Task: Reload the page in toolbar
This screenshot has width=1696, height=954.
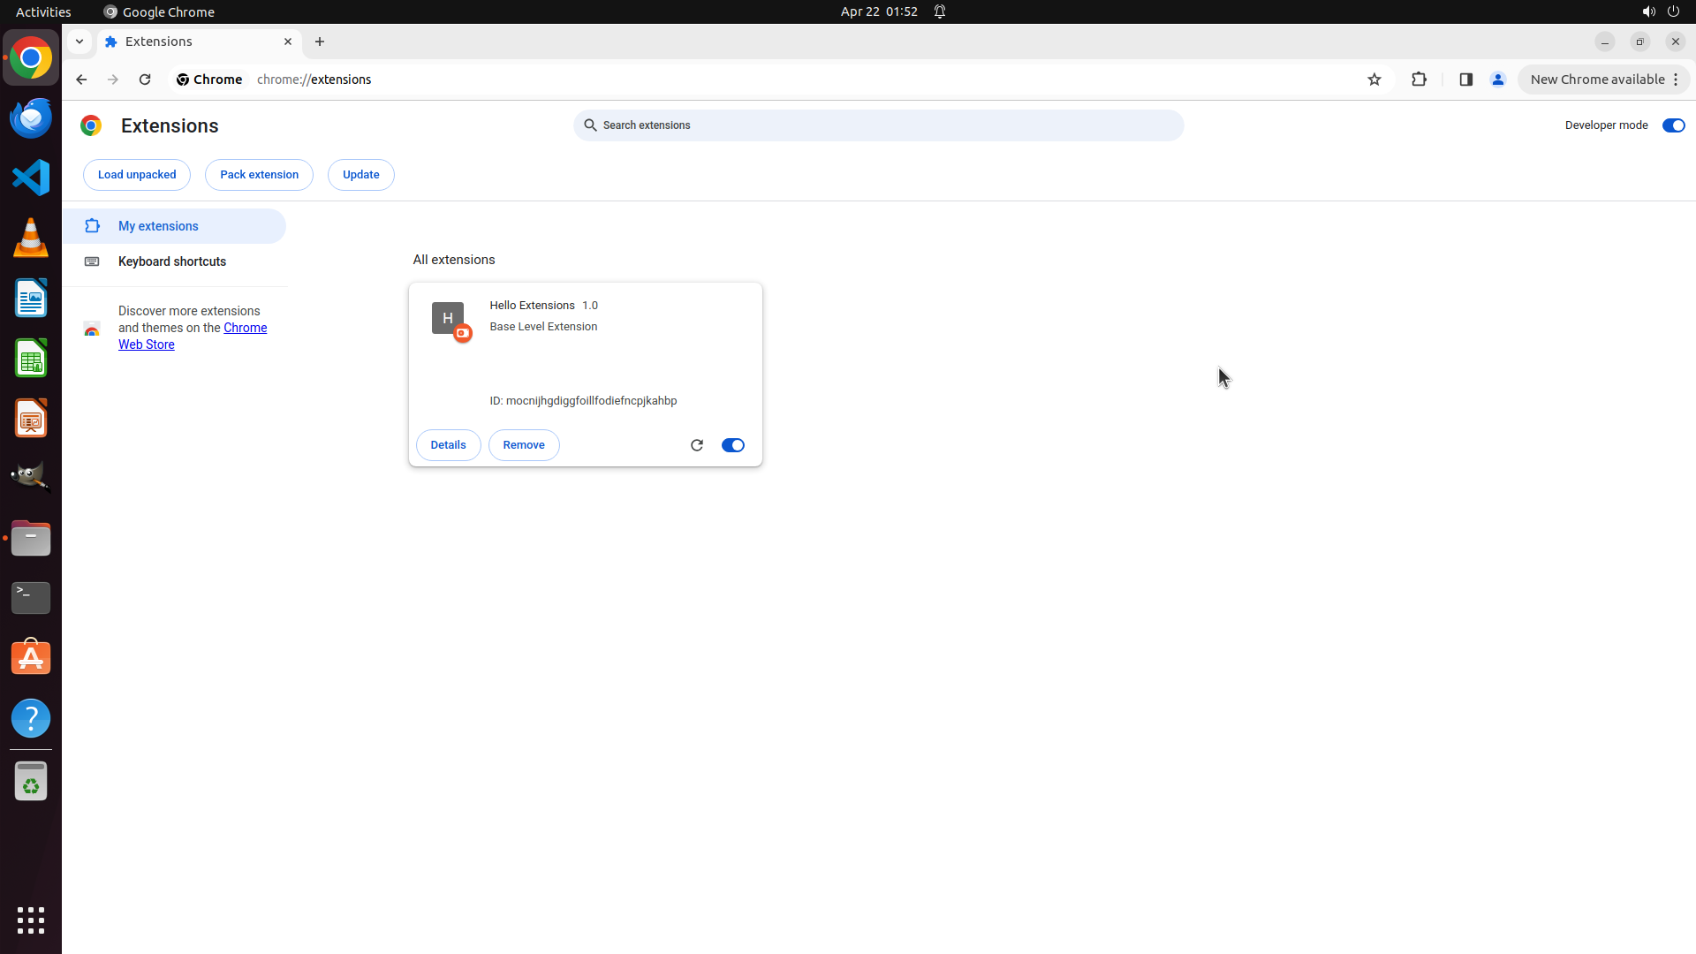Action: (145, 79)
